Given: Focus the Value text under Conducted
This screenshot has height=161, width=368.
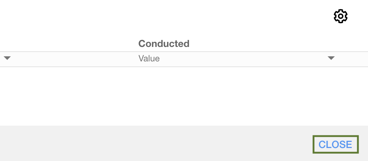Looking at the screenshot, I should [x=149, y=58].
